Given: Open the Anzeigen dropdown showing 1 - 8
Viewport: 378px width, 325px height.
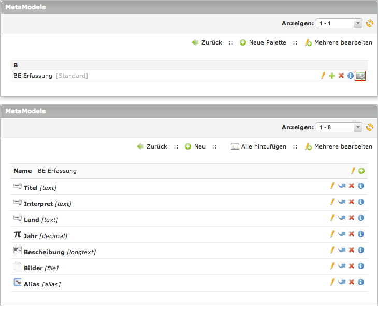Looking at the screenshot, I should pyautogui.click(x=340, y=127).
